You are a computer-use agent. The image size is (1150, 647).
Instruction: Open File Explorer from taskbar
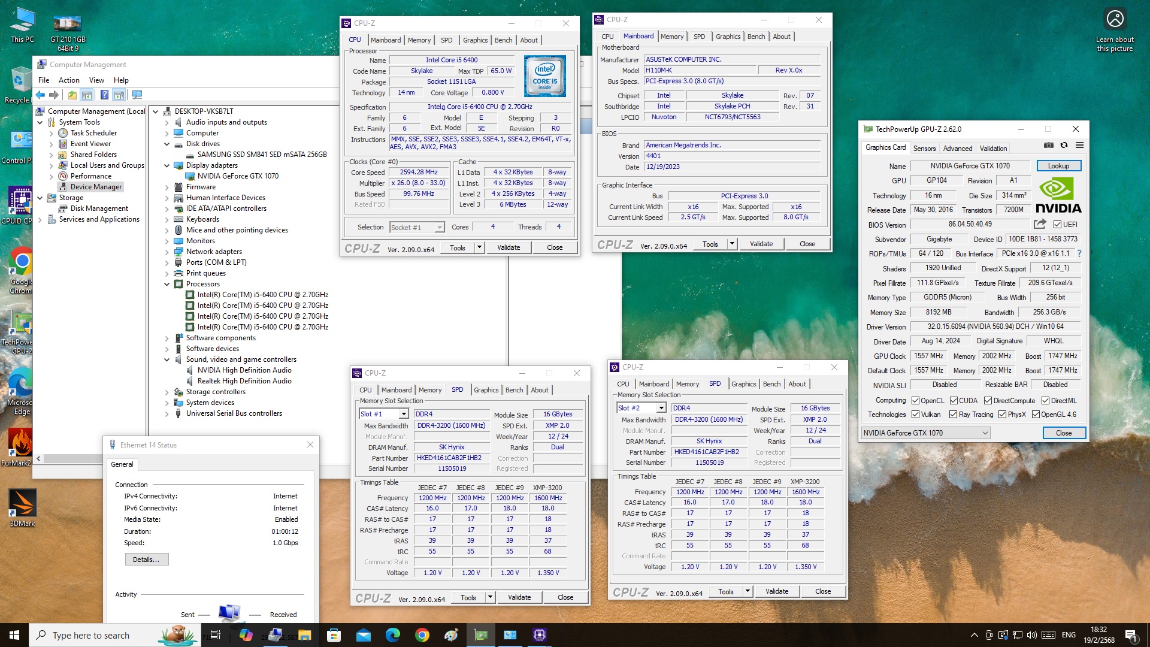coord(304,635)
